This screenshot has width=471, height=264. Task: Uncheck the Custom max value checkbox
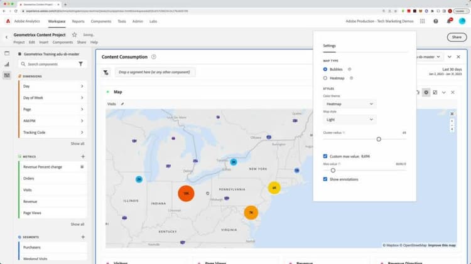(x=325, y=156)
